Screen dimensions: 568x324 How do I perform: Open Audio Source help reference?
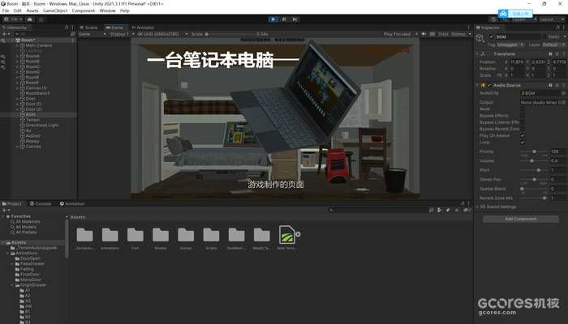point(550,85)
